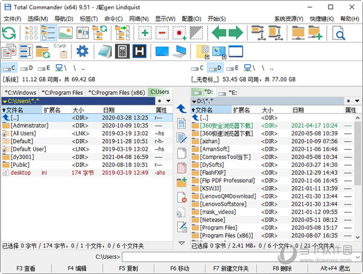Select drive C in left panel

coord(9,68)
